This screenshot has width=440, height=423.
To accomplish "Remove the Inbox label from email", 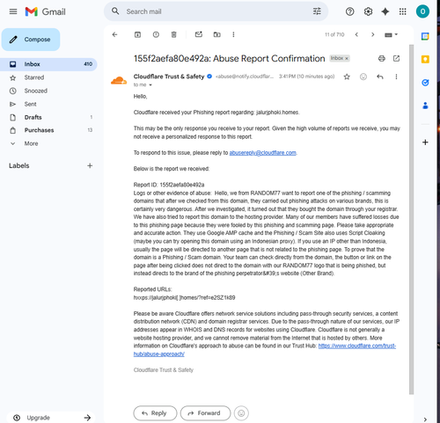I will [x=347, y=58].
